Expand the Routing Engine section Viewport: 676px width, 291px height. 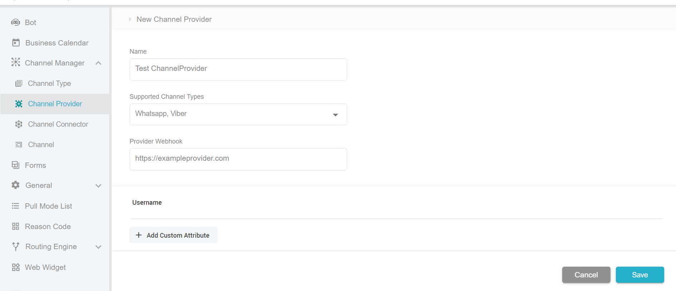click(98, 247)
